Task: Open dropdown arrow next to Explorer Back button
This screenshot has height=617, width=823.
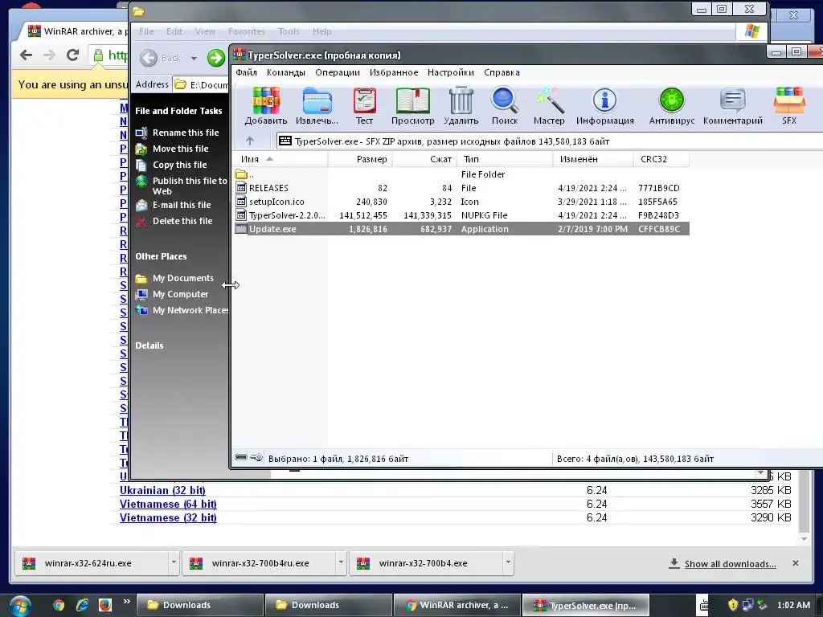Action: (x=194, y=58)
